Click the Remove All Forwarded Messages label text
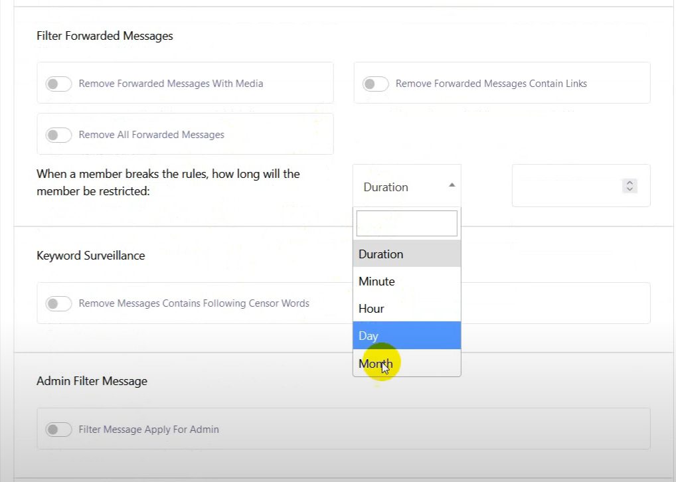Image resolution: width=676 pixels, height=482 pixels. point(151,135)
